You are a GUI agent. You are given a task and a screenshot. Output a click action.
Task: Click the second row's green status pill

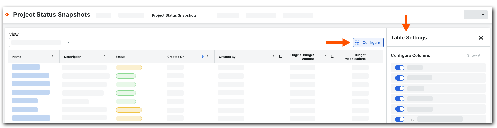click(126, 76)
